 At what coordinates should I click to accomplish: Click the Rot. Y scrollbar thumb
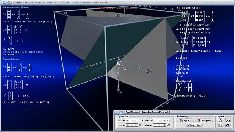tap(132, 125)
